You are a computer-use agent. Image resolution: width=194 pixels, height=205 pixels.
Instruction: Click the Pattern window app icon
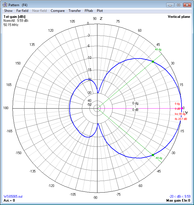coord(5,5)
